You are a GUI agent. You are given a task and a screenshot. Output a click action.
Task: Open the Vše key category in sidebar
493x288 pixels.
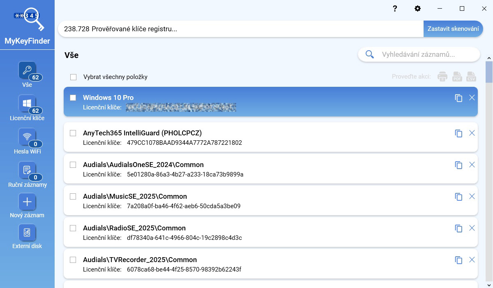[27, 74]
